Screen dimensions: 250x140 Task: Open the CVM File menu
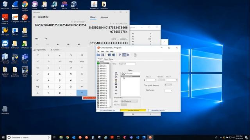(98, 51)
